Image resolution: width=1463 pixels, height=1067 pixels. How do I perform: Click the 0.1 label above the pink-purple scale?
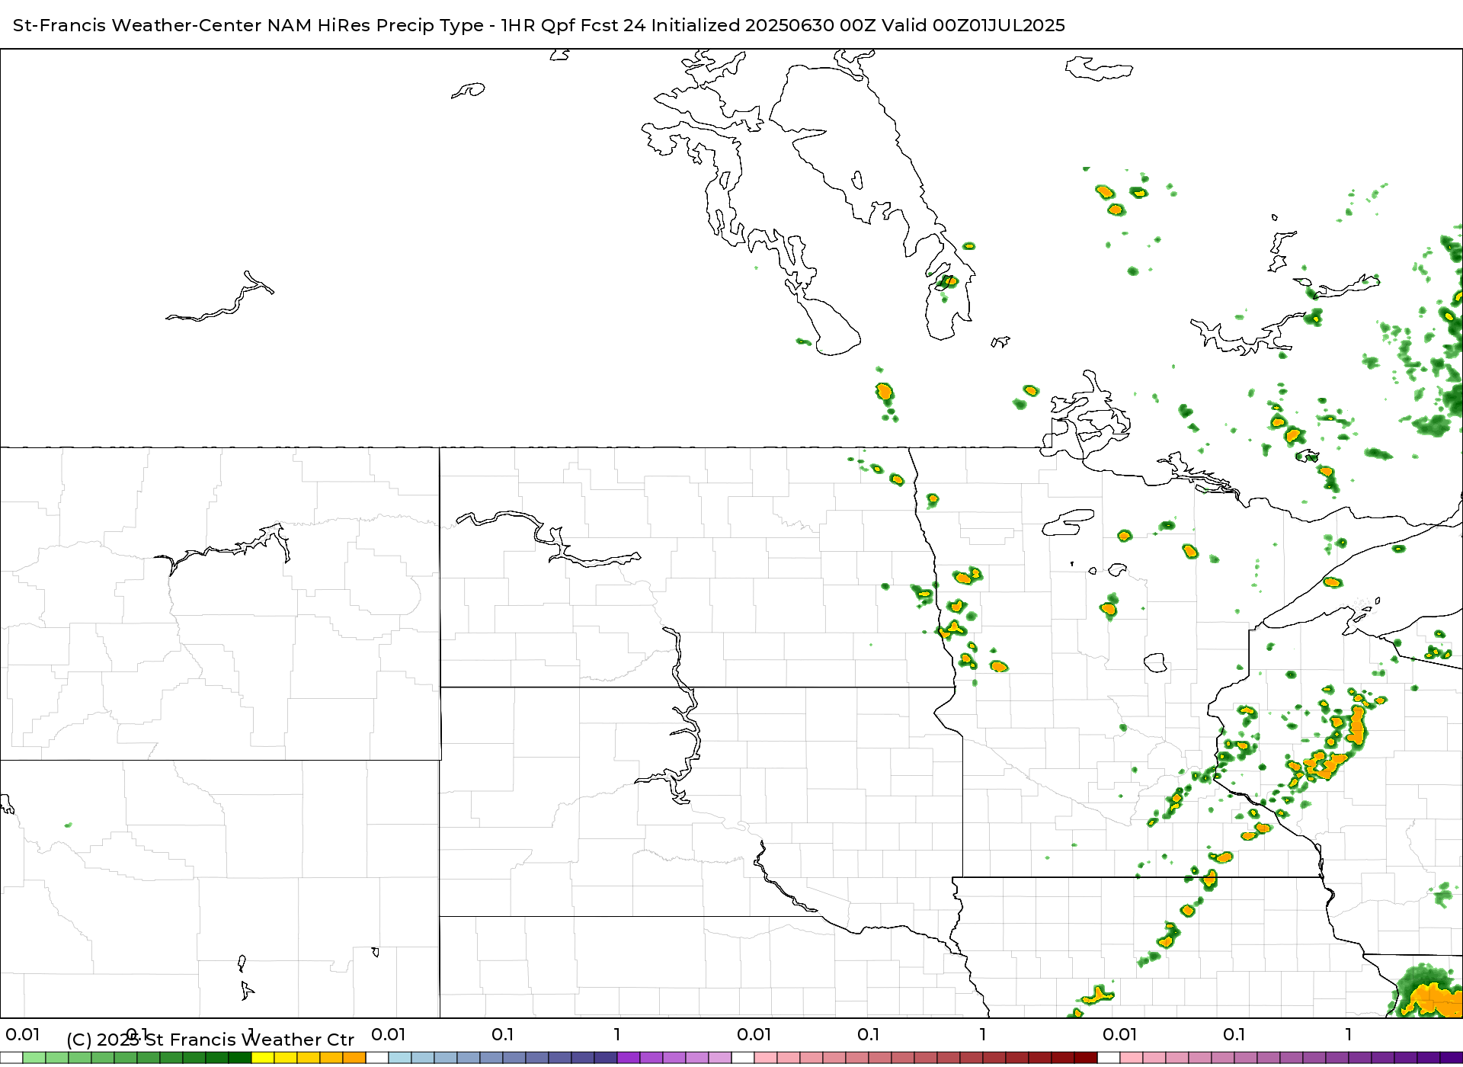pos(1234,1034)
